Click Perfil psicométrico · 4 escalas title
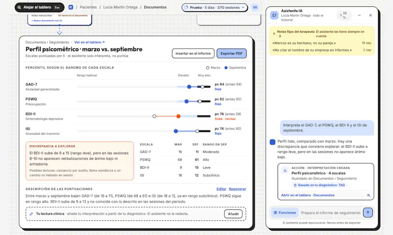 (x=318, y=173)
